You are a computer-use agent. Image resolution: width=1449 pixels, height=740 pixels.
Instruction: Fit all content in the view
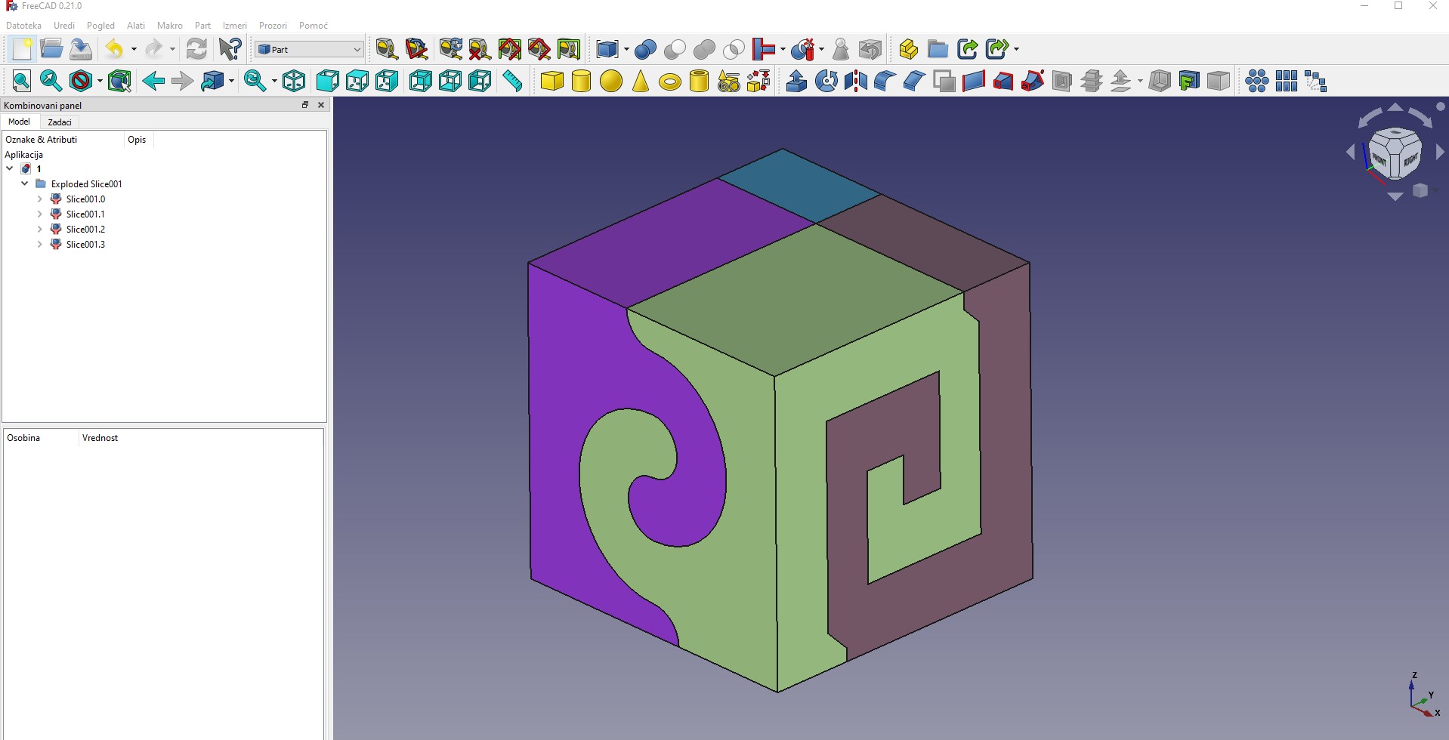pos(21,81)
